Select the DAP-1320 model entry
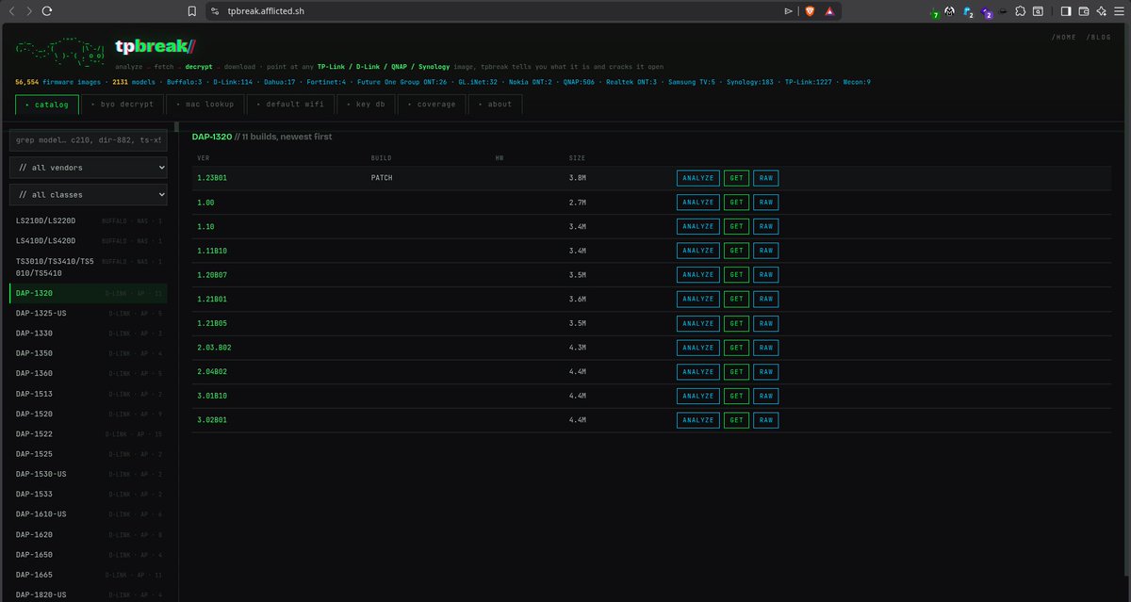The image size is (1131, 602). point(89,293)
